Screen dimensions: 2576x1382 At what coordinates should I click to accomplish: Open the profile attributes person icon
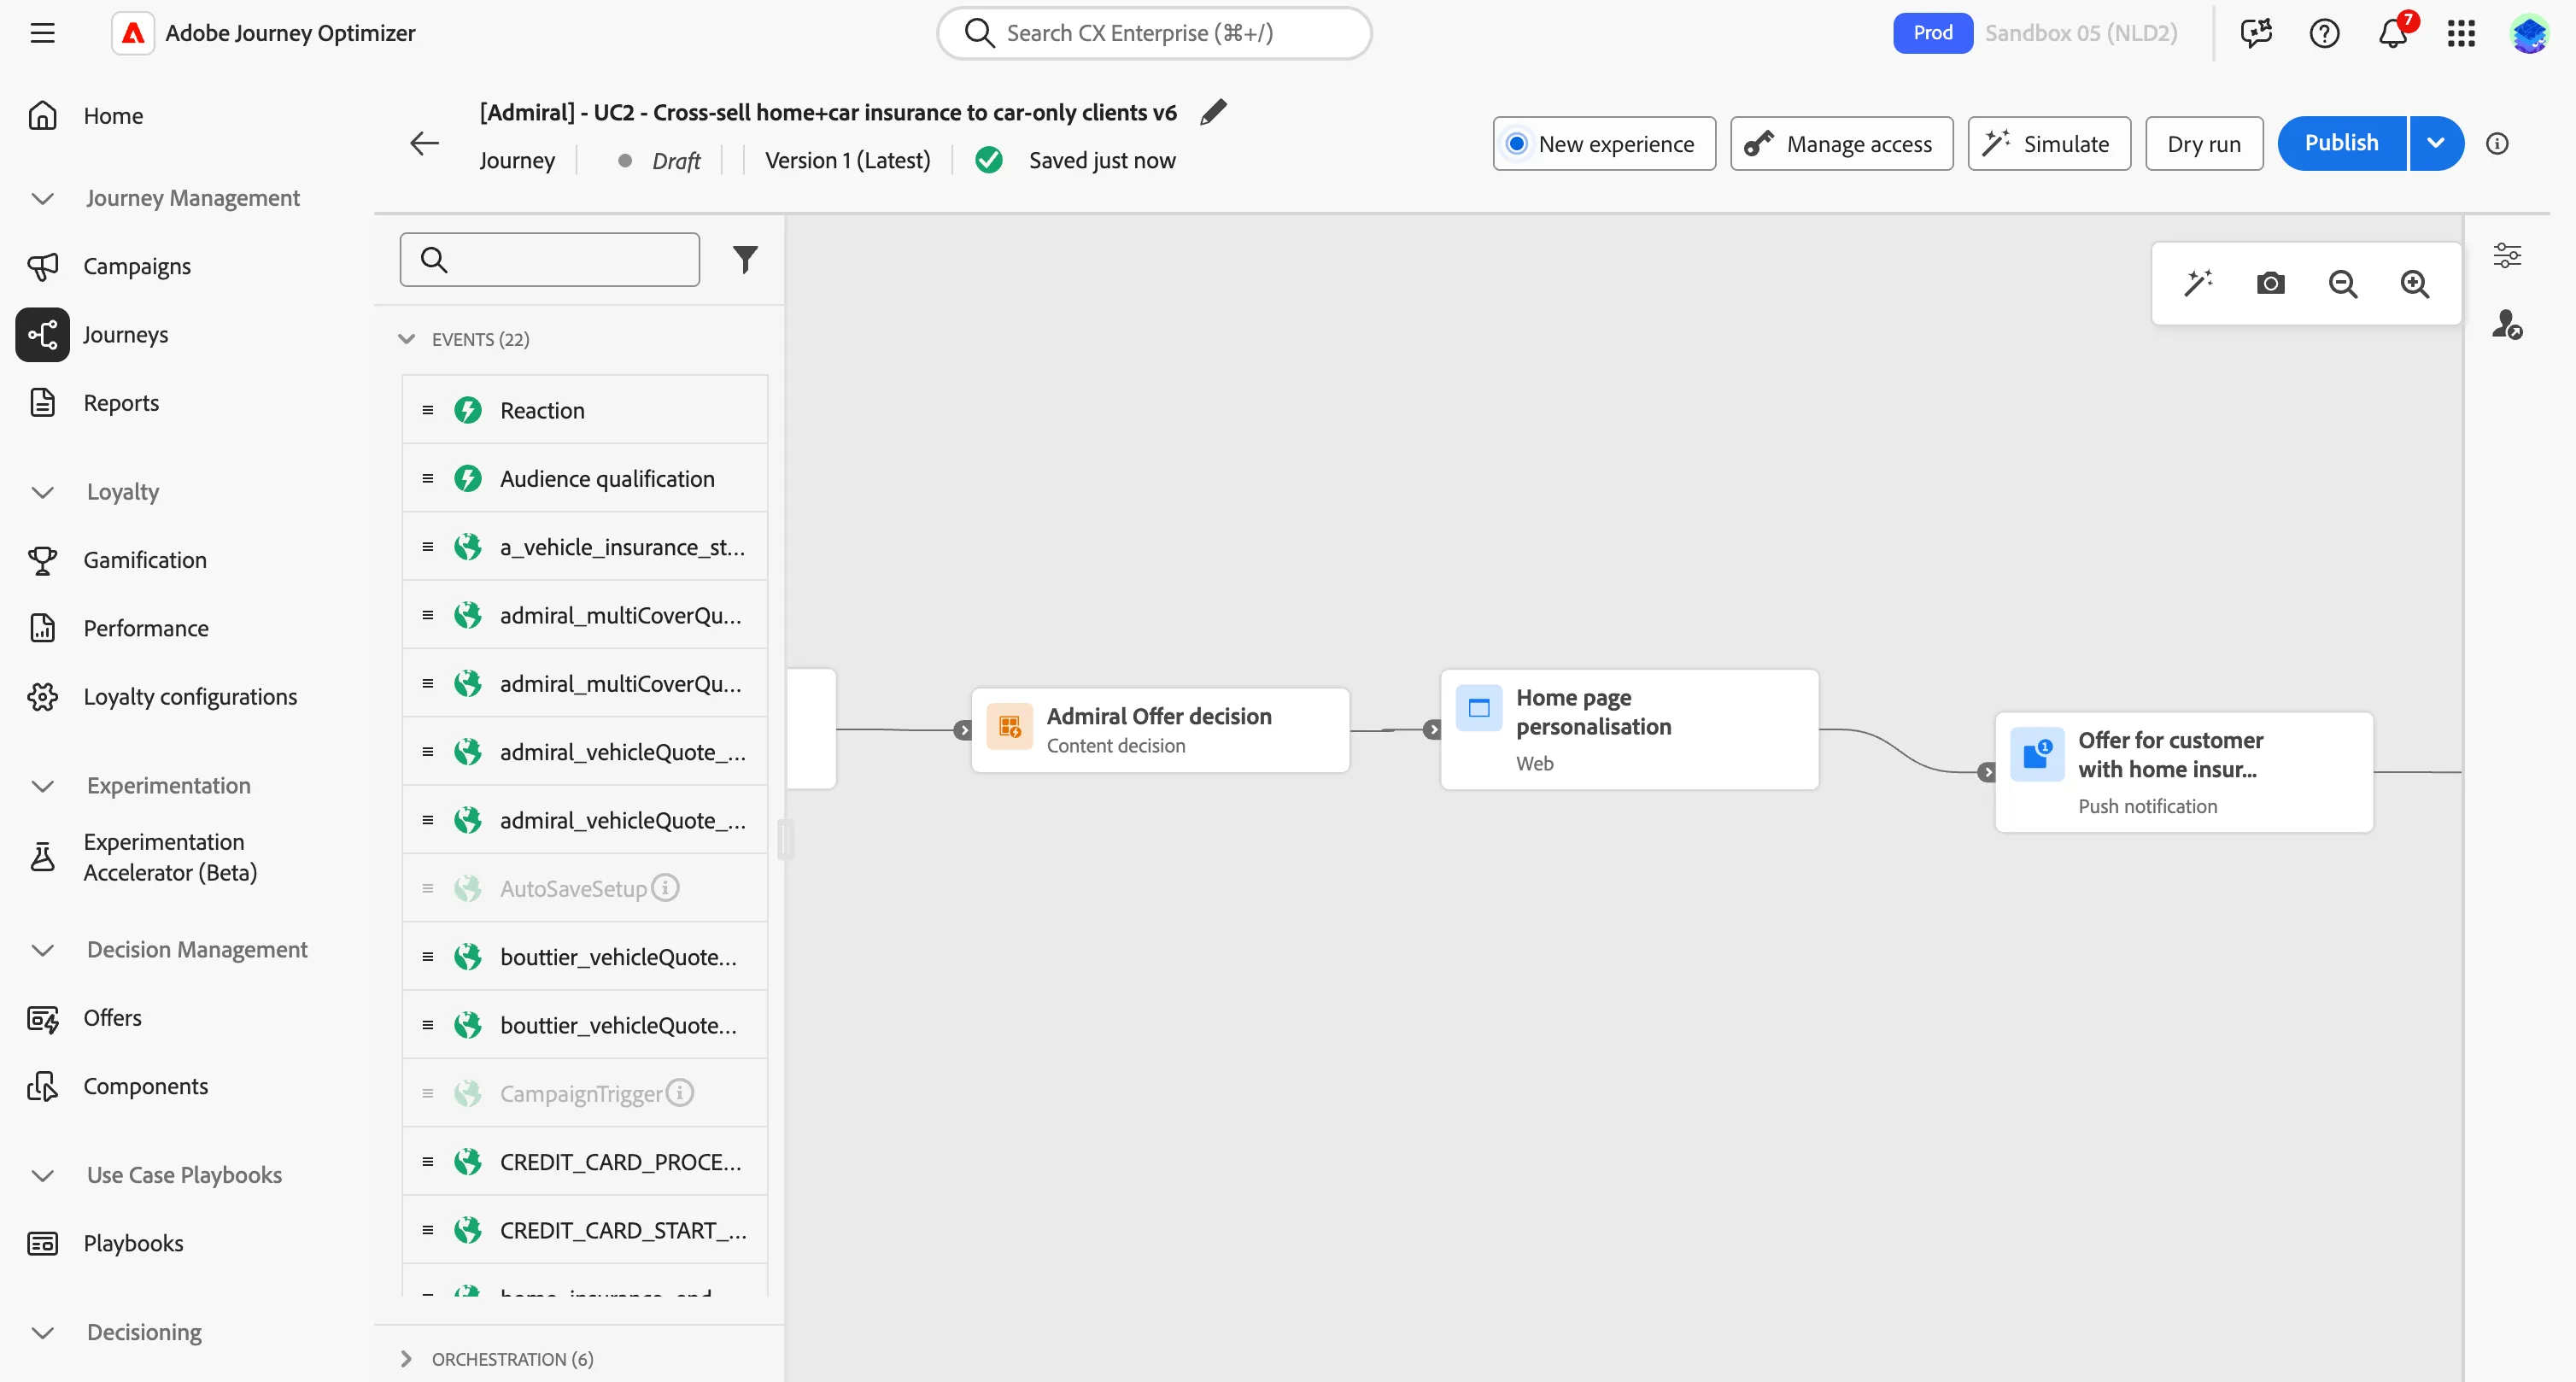tap(2506, 324)
